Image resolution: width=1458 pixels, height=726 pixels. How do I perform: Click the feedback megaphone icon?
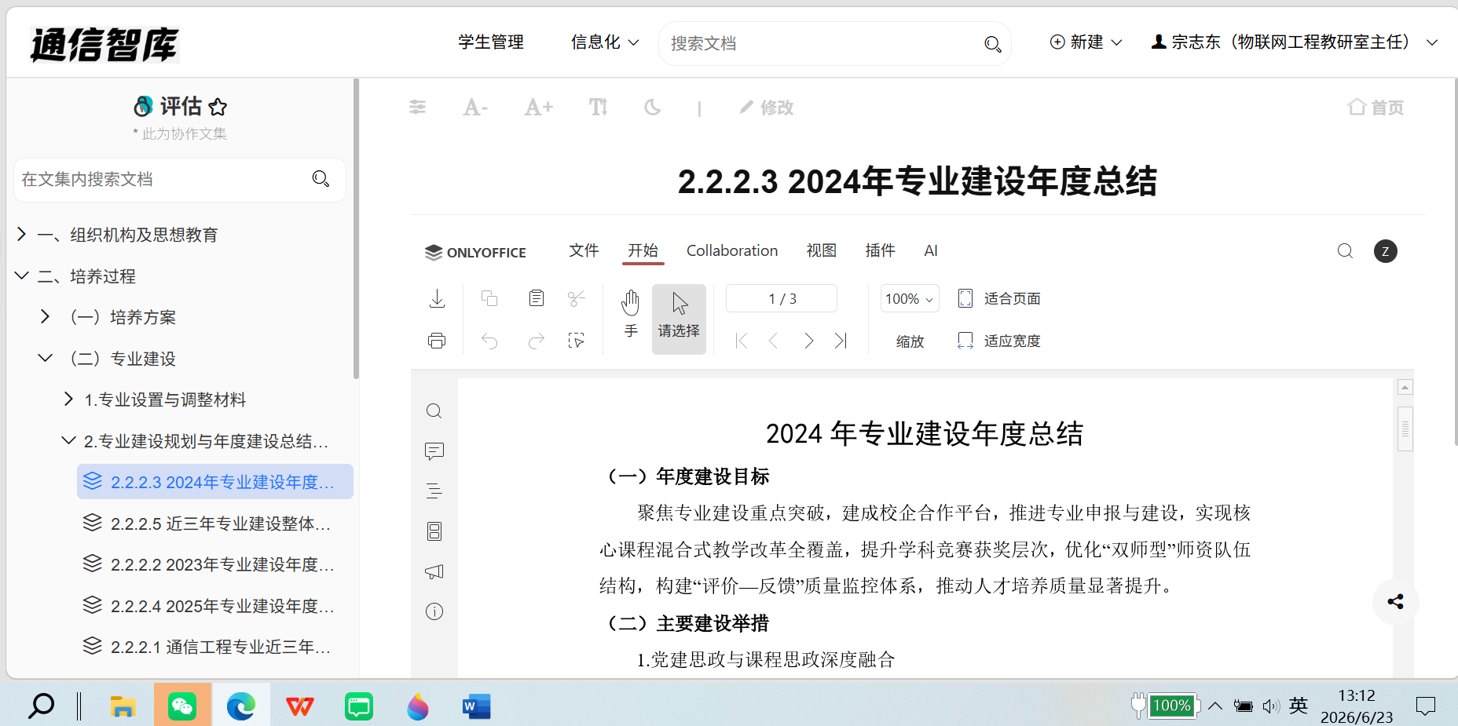tap(434, 571)
